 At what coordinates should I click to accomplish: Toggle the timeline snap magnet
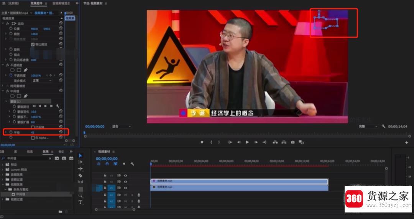[107, 164]
